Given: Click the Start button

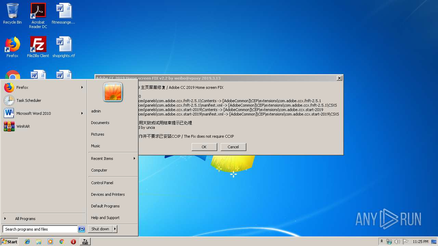Looking at the screenshot, I should pyautogui.click(x=10, y=242).
